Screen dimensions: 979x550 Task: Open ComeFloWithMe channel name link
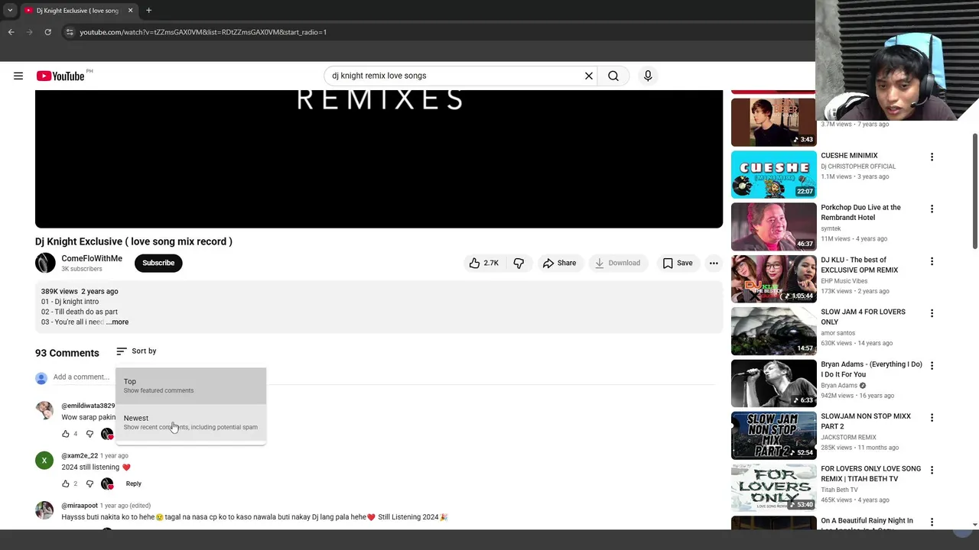(x=92, y=258)
